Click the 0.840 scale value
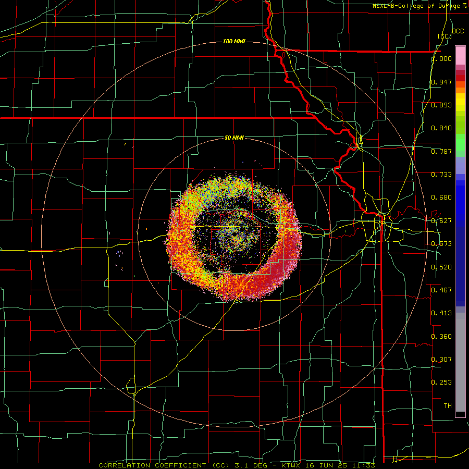 click(x=441, y=128)
